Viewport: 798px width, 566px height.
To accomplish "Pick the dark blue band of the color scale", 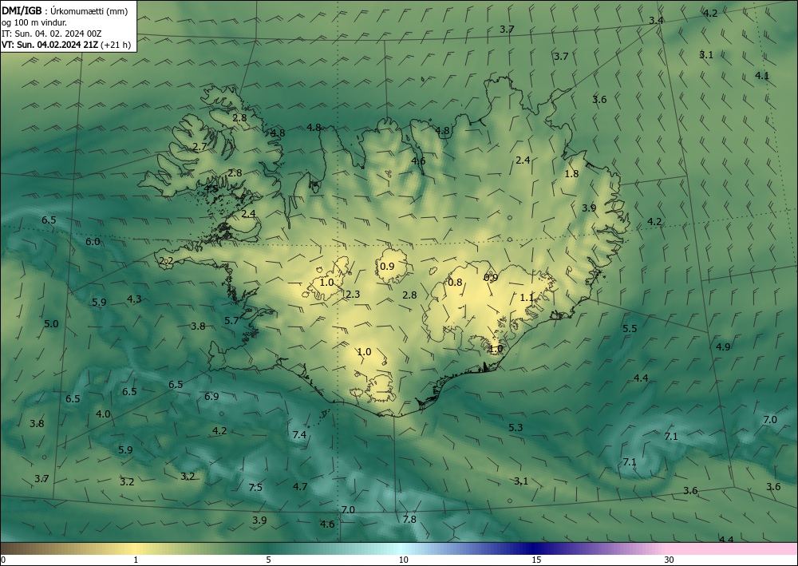I will click(531, 548).
